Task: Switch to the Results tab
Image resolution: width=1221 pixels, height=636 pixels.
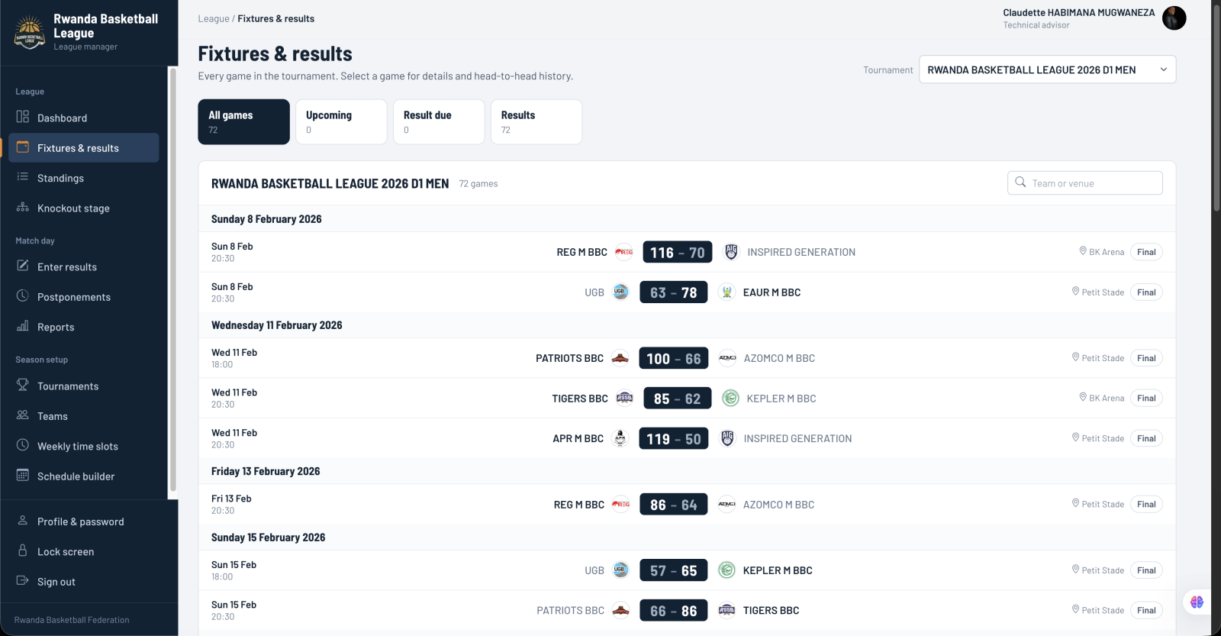Action: [536, 121]
